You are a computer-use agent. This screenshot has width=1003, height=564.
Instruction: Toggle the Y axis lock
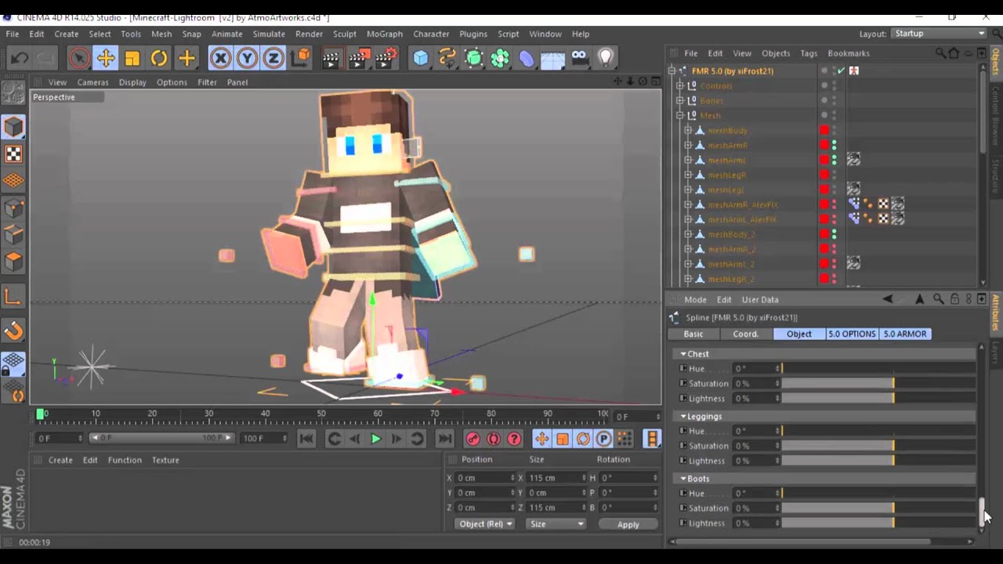coord(247,58)
